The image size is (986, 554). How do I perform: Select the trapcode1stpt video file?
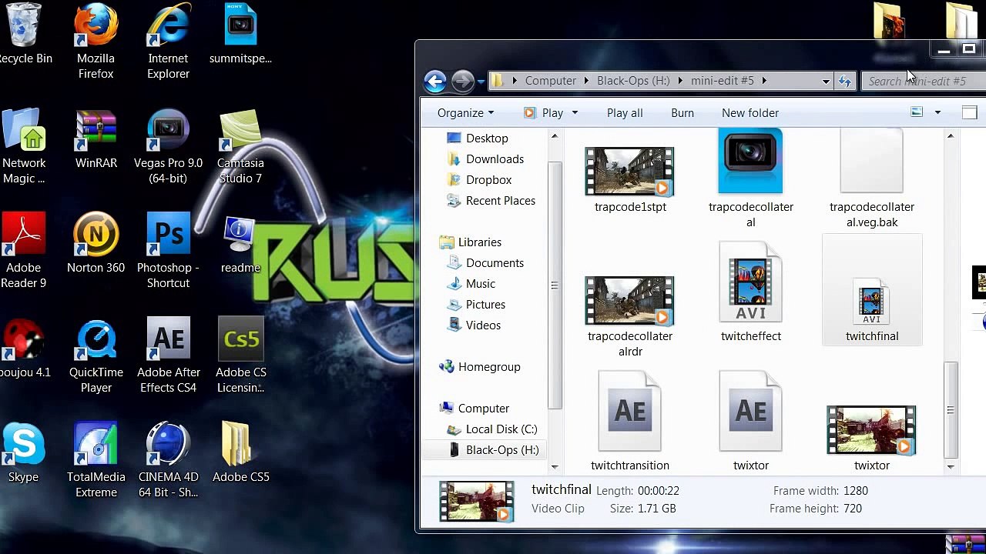[630, 179]
